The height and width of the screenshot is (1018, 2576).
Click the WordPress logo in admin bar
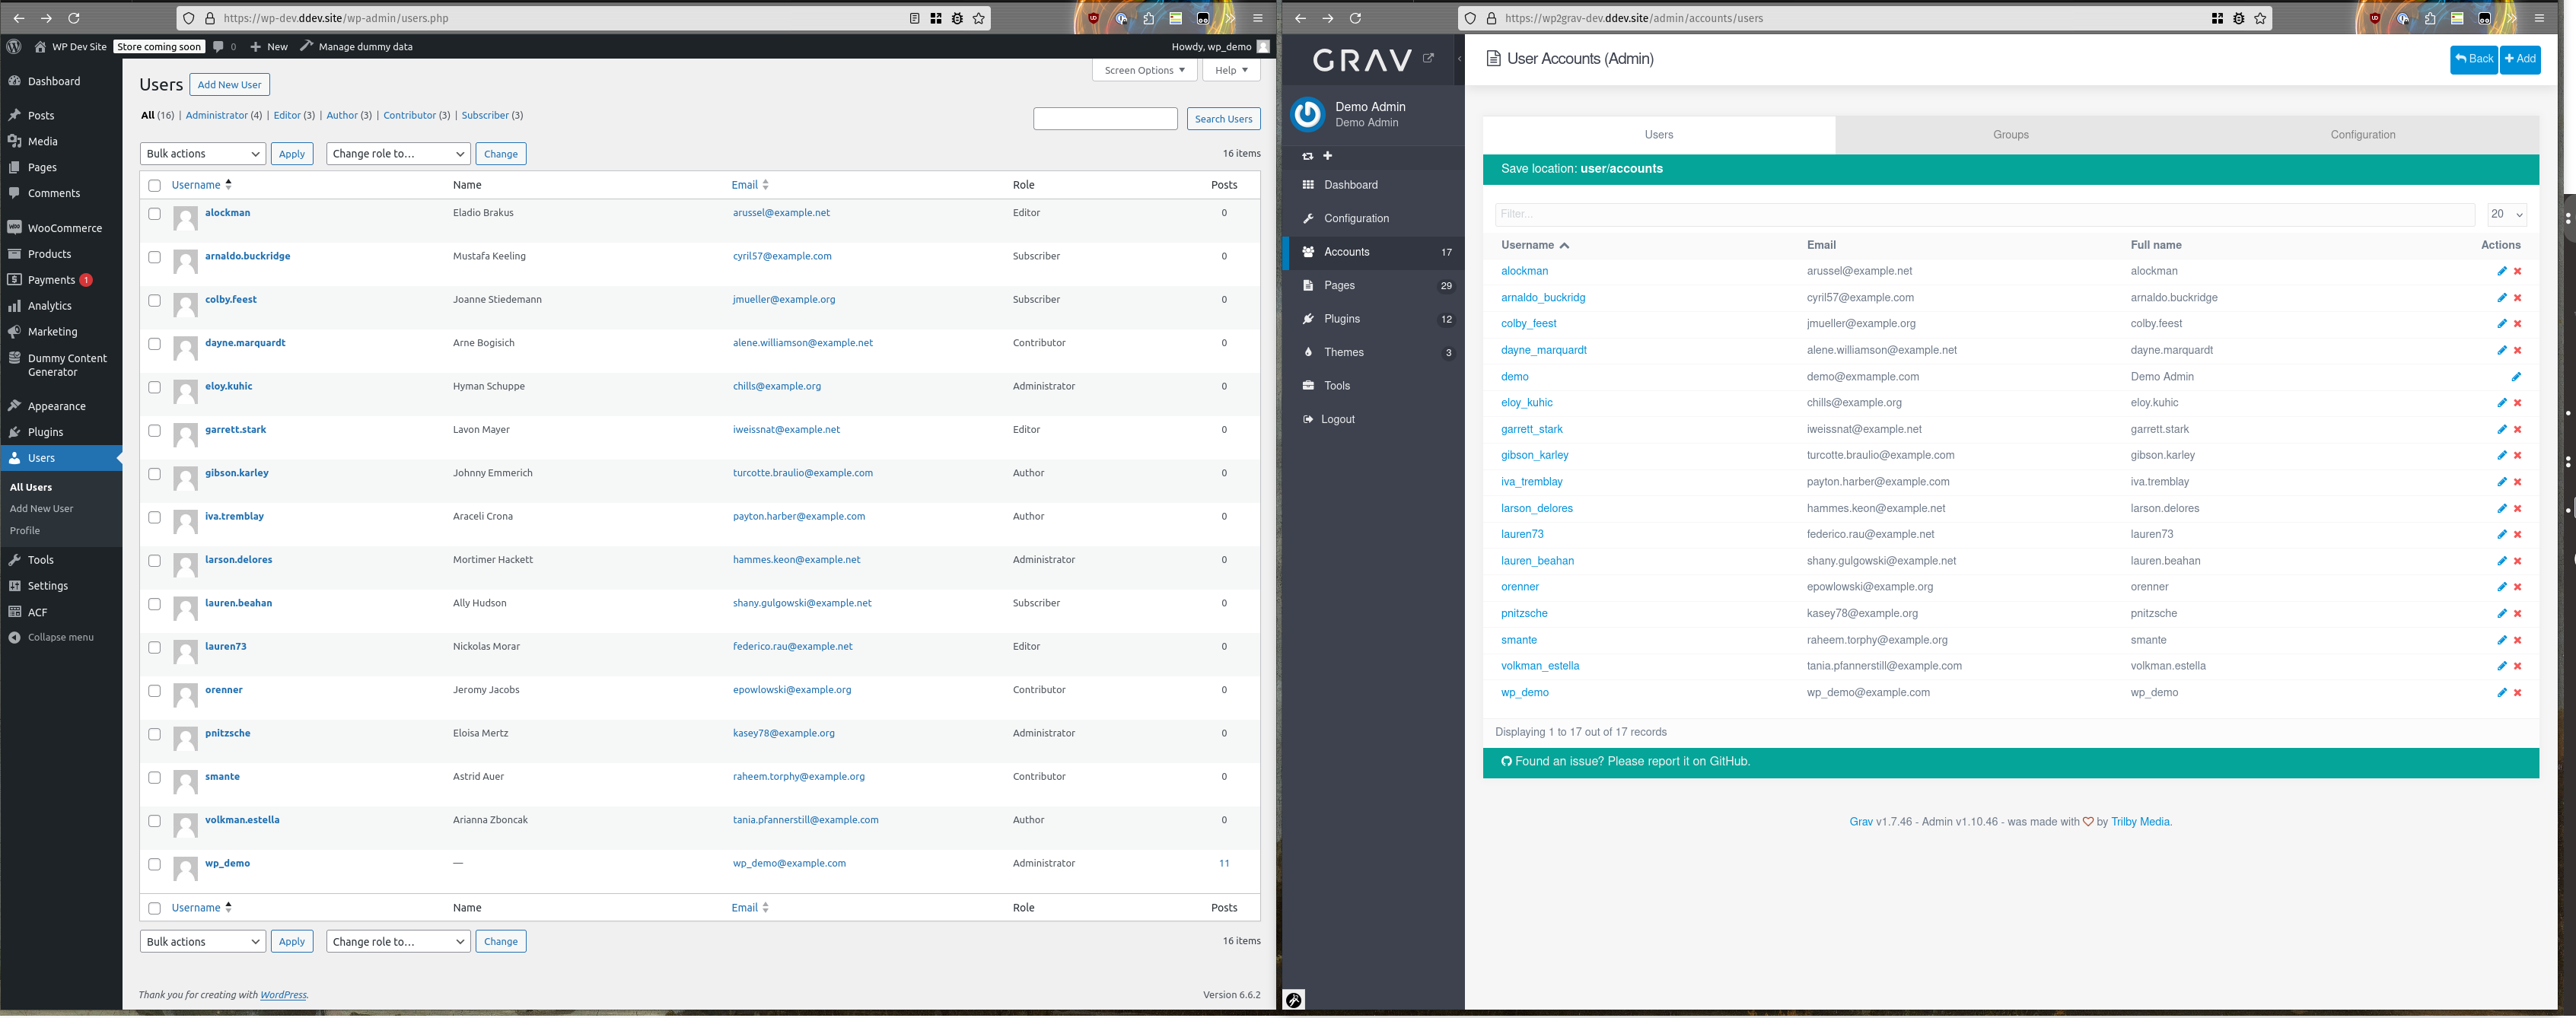pyautogui.click(x=14, y=46)
